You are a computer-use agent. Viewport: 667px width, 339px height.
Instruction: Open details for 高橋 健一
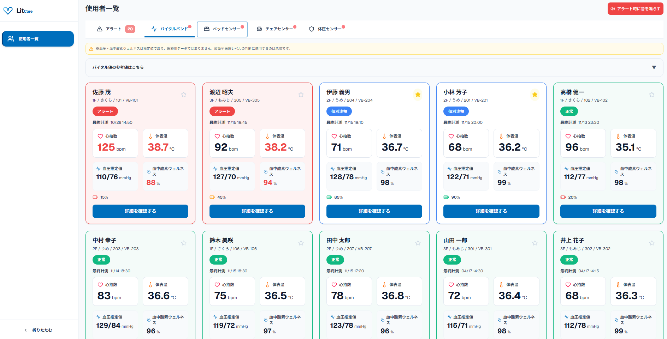[608, 211]
